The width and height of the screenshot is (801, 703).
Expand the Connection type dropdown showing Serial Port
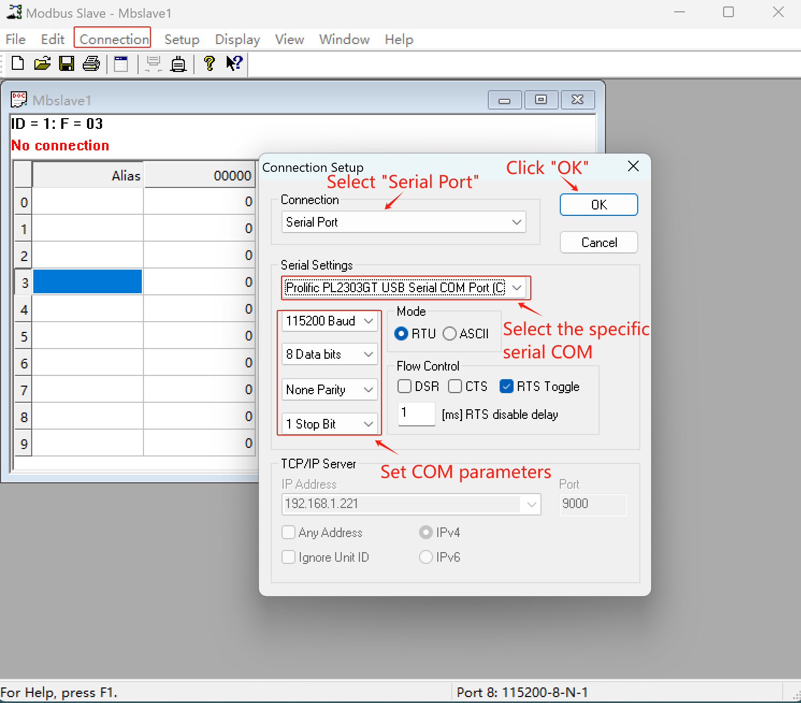[x=403, y=222]
